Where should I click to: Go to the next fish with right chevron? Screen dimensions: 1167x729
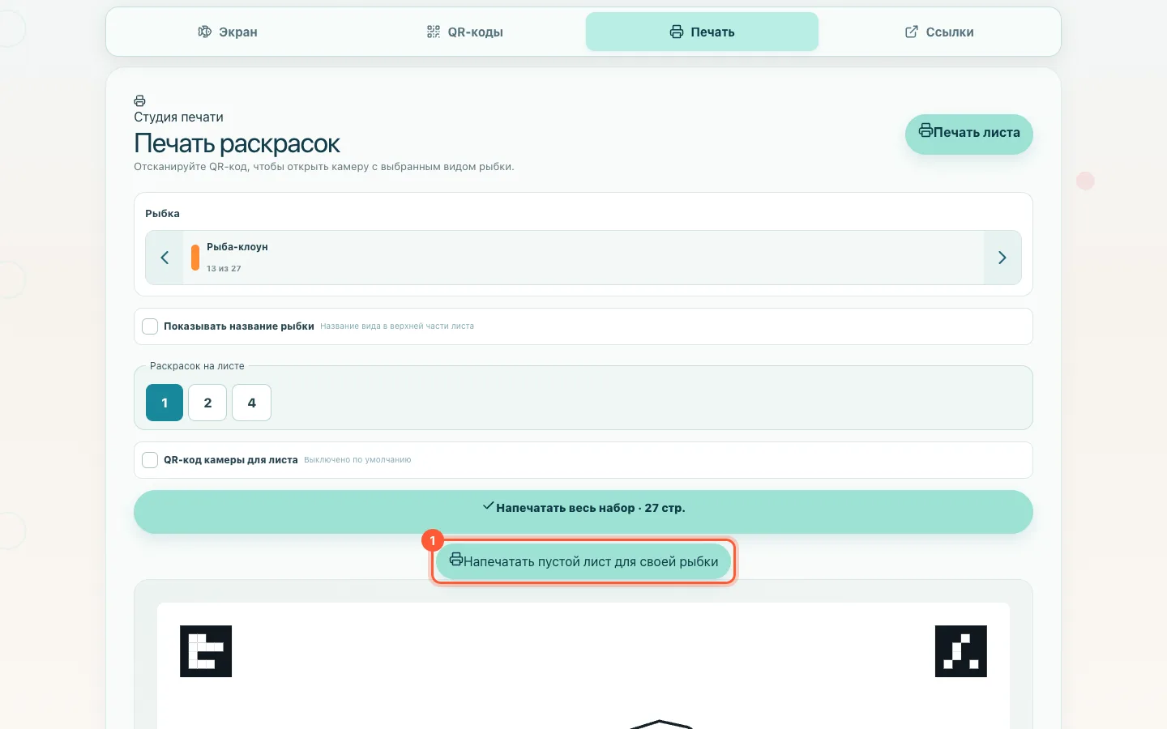[x=1002, y=258]
